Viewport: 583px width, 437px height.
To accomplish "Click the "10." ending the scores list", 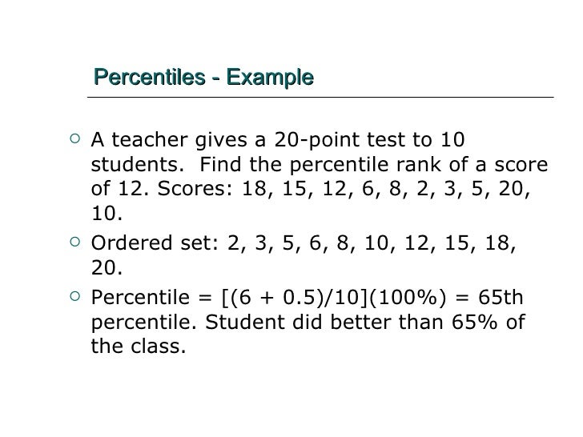I will 107,215.
